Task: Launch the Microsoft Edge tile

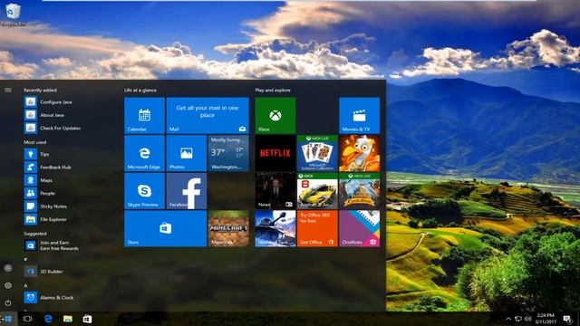Action: [144, 153]
